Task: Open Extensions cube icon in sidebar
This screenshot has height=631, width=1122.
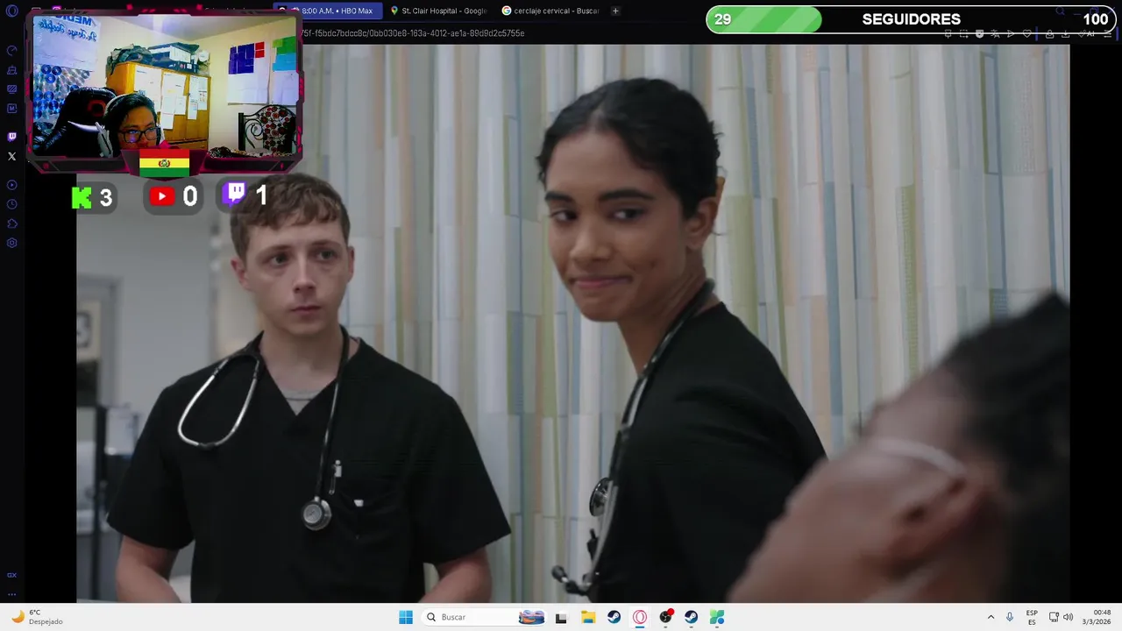Action: pyautogui.click(x=11, y=223)
